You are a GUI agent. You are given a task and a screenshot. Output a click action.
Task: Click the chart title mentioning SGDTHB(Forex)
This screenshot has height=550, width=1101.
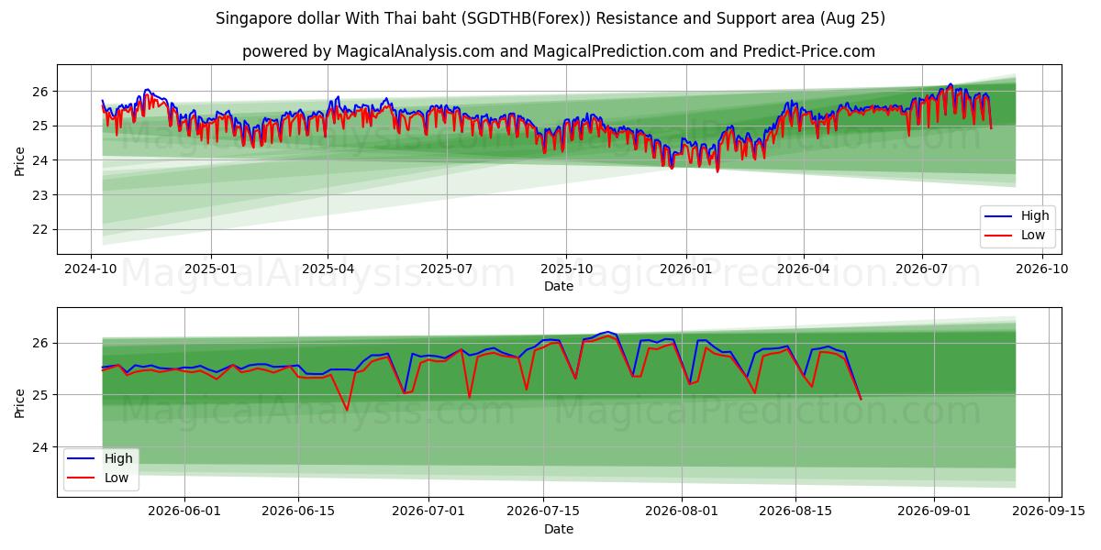coord(550,18)
